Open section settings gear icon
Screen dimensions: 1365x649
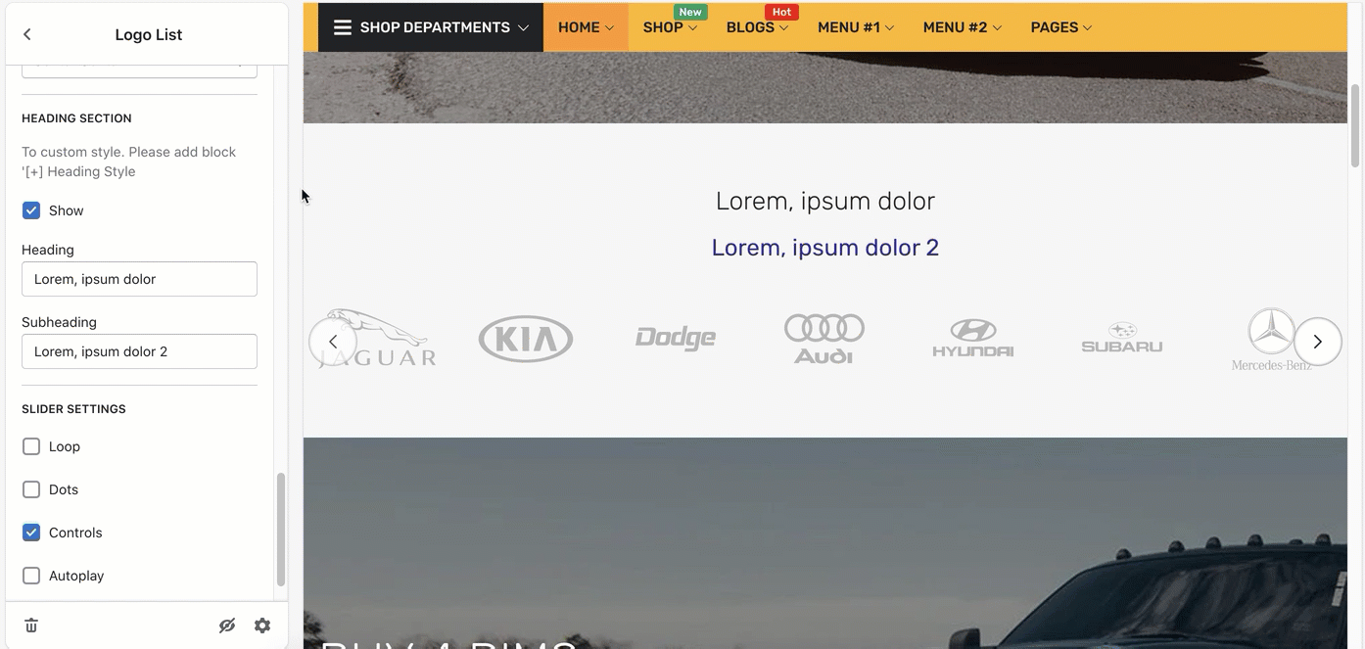coord(262,626)
